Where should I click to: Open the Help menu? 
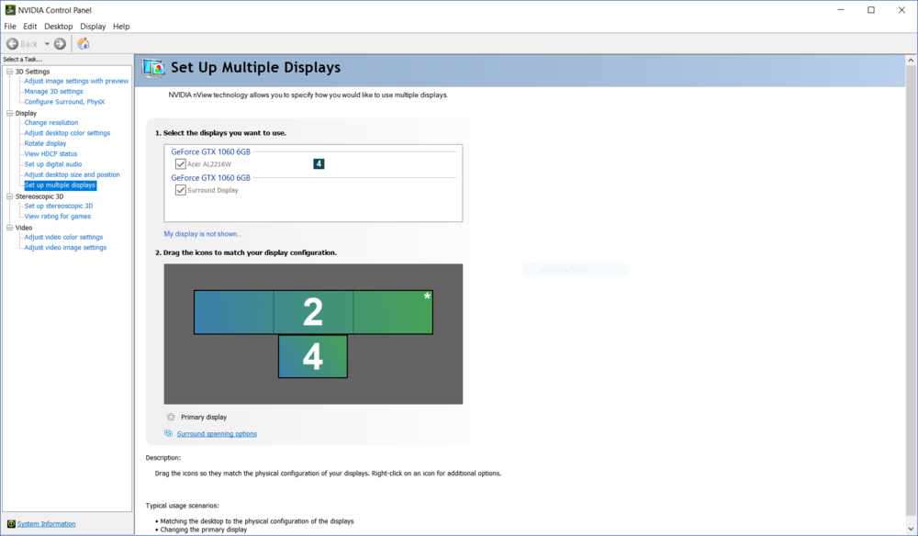[121, 27]
